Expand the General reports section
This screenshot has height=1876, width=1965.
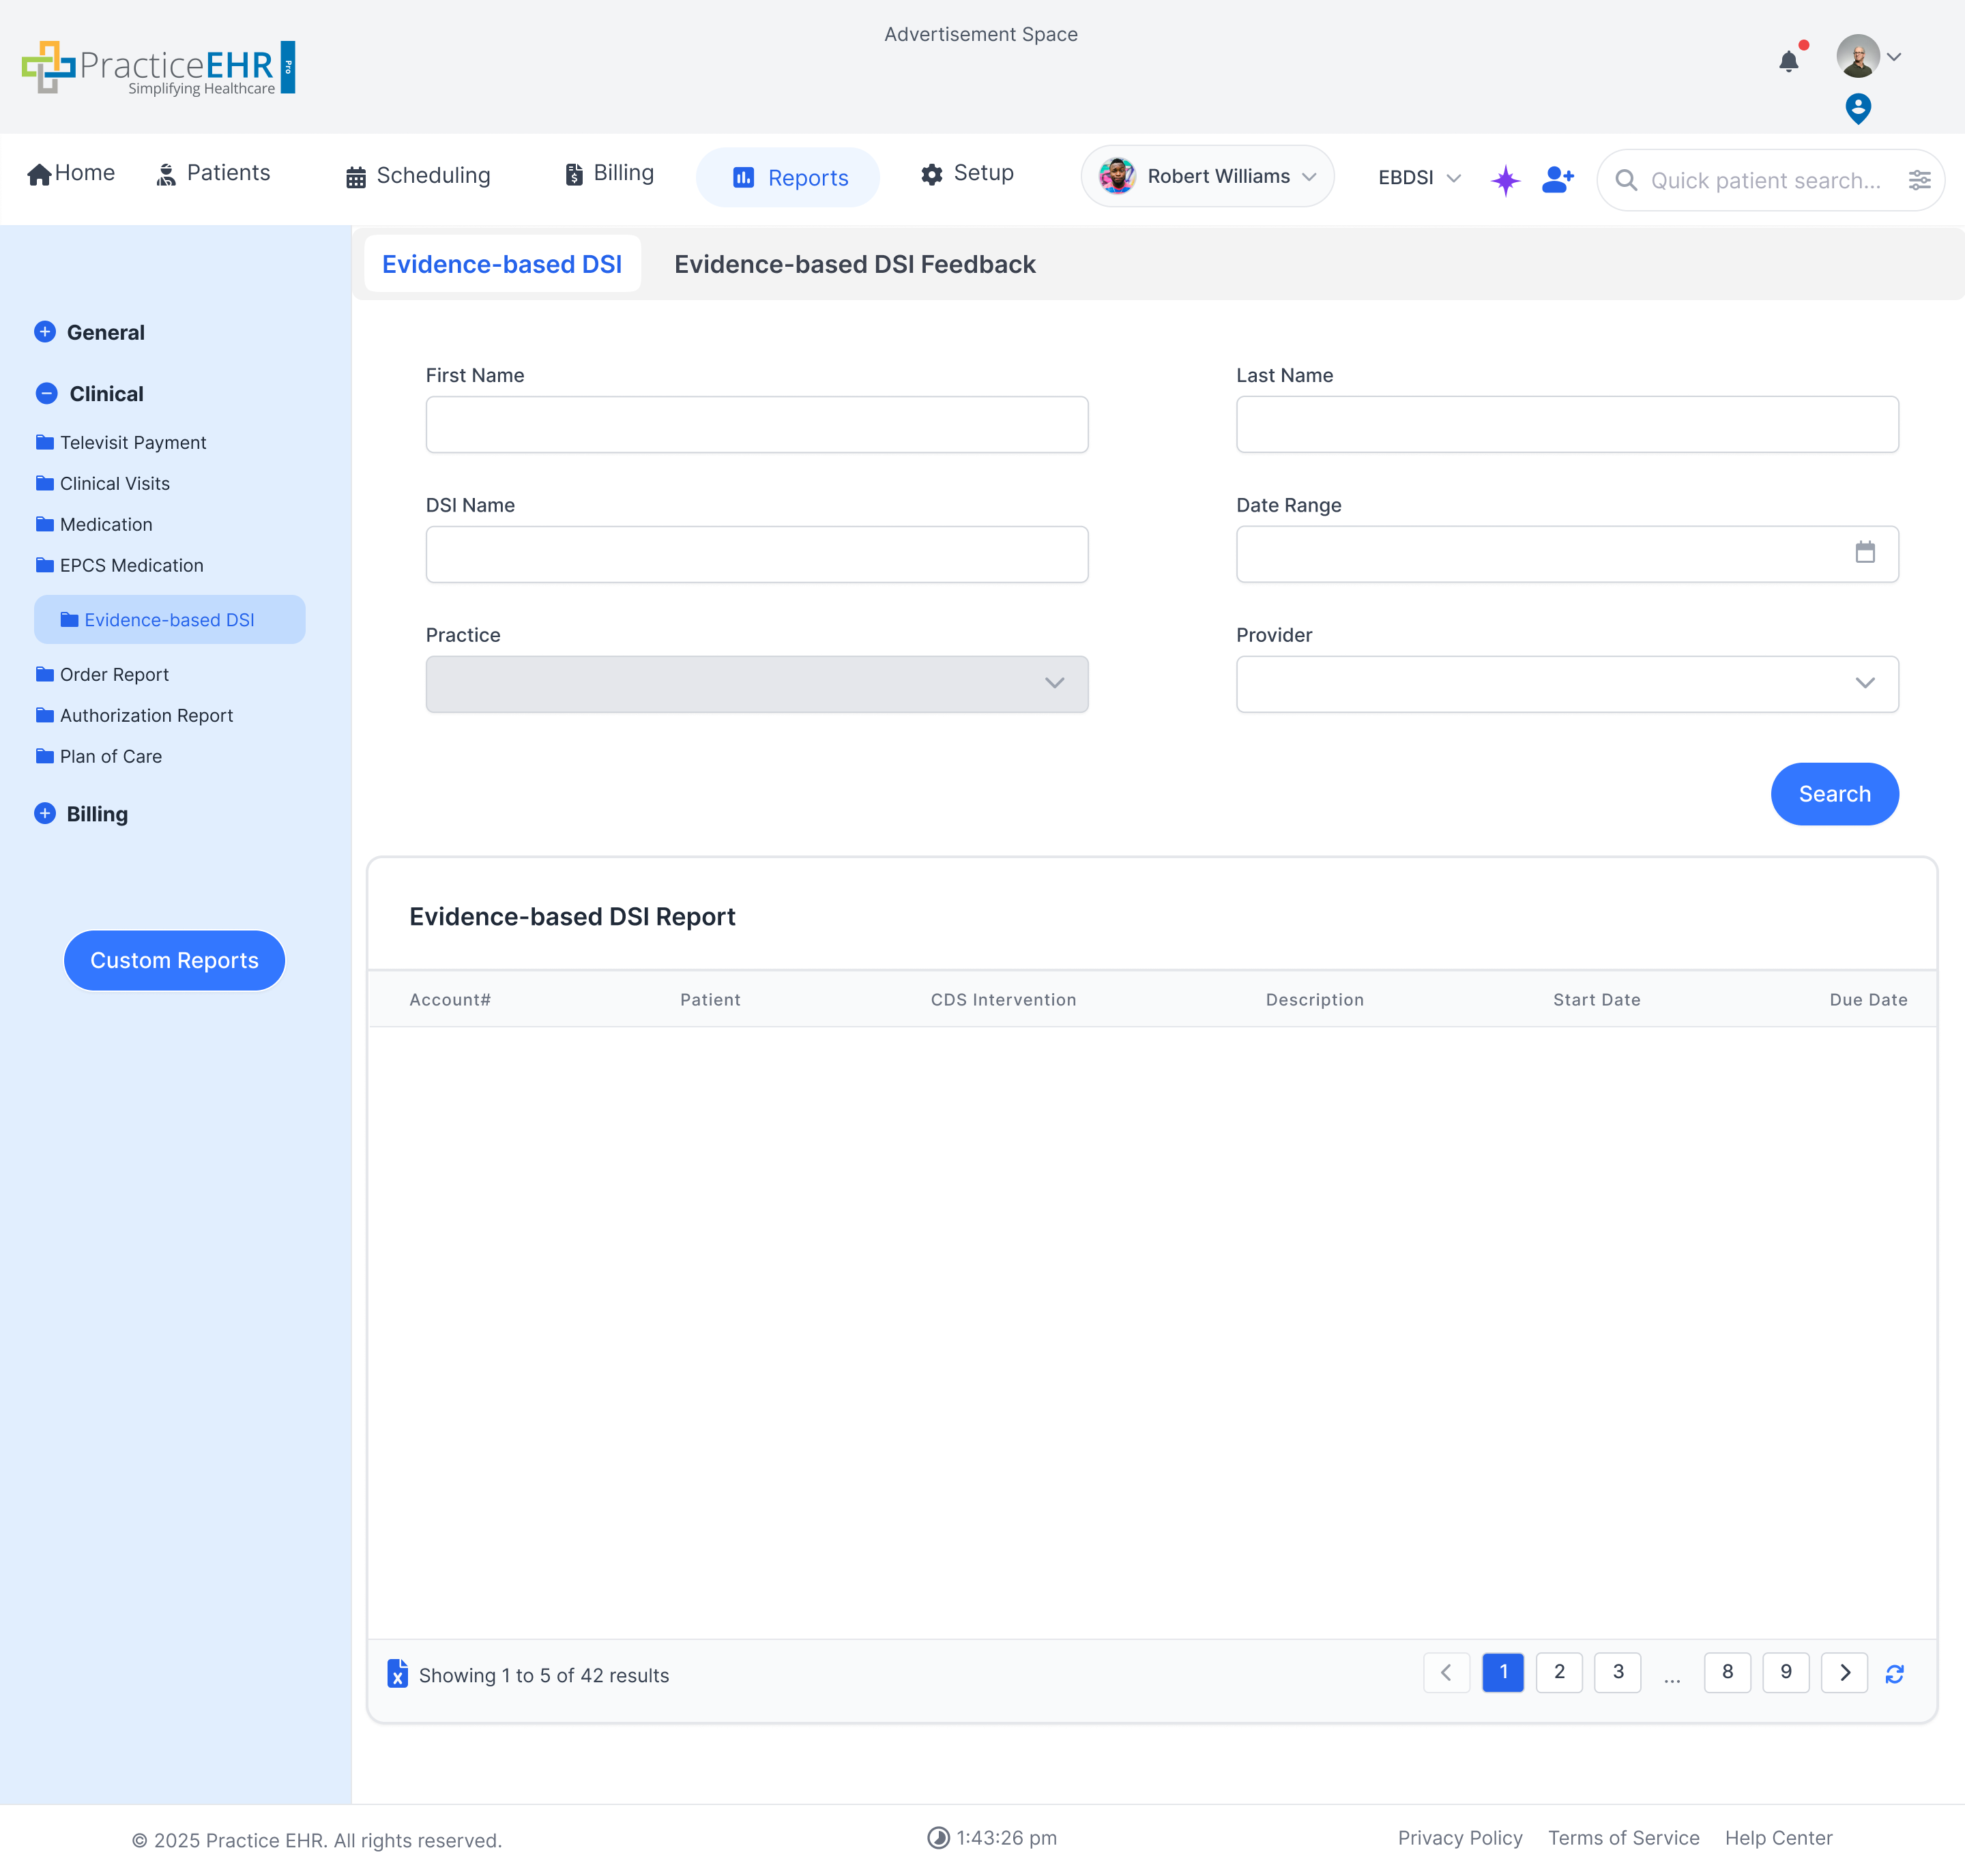click(x=45, y=332)
